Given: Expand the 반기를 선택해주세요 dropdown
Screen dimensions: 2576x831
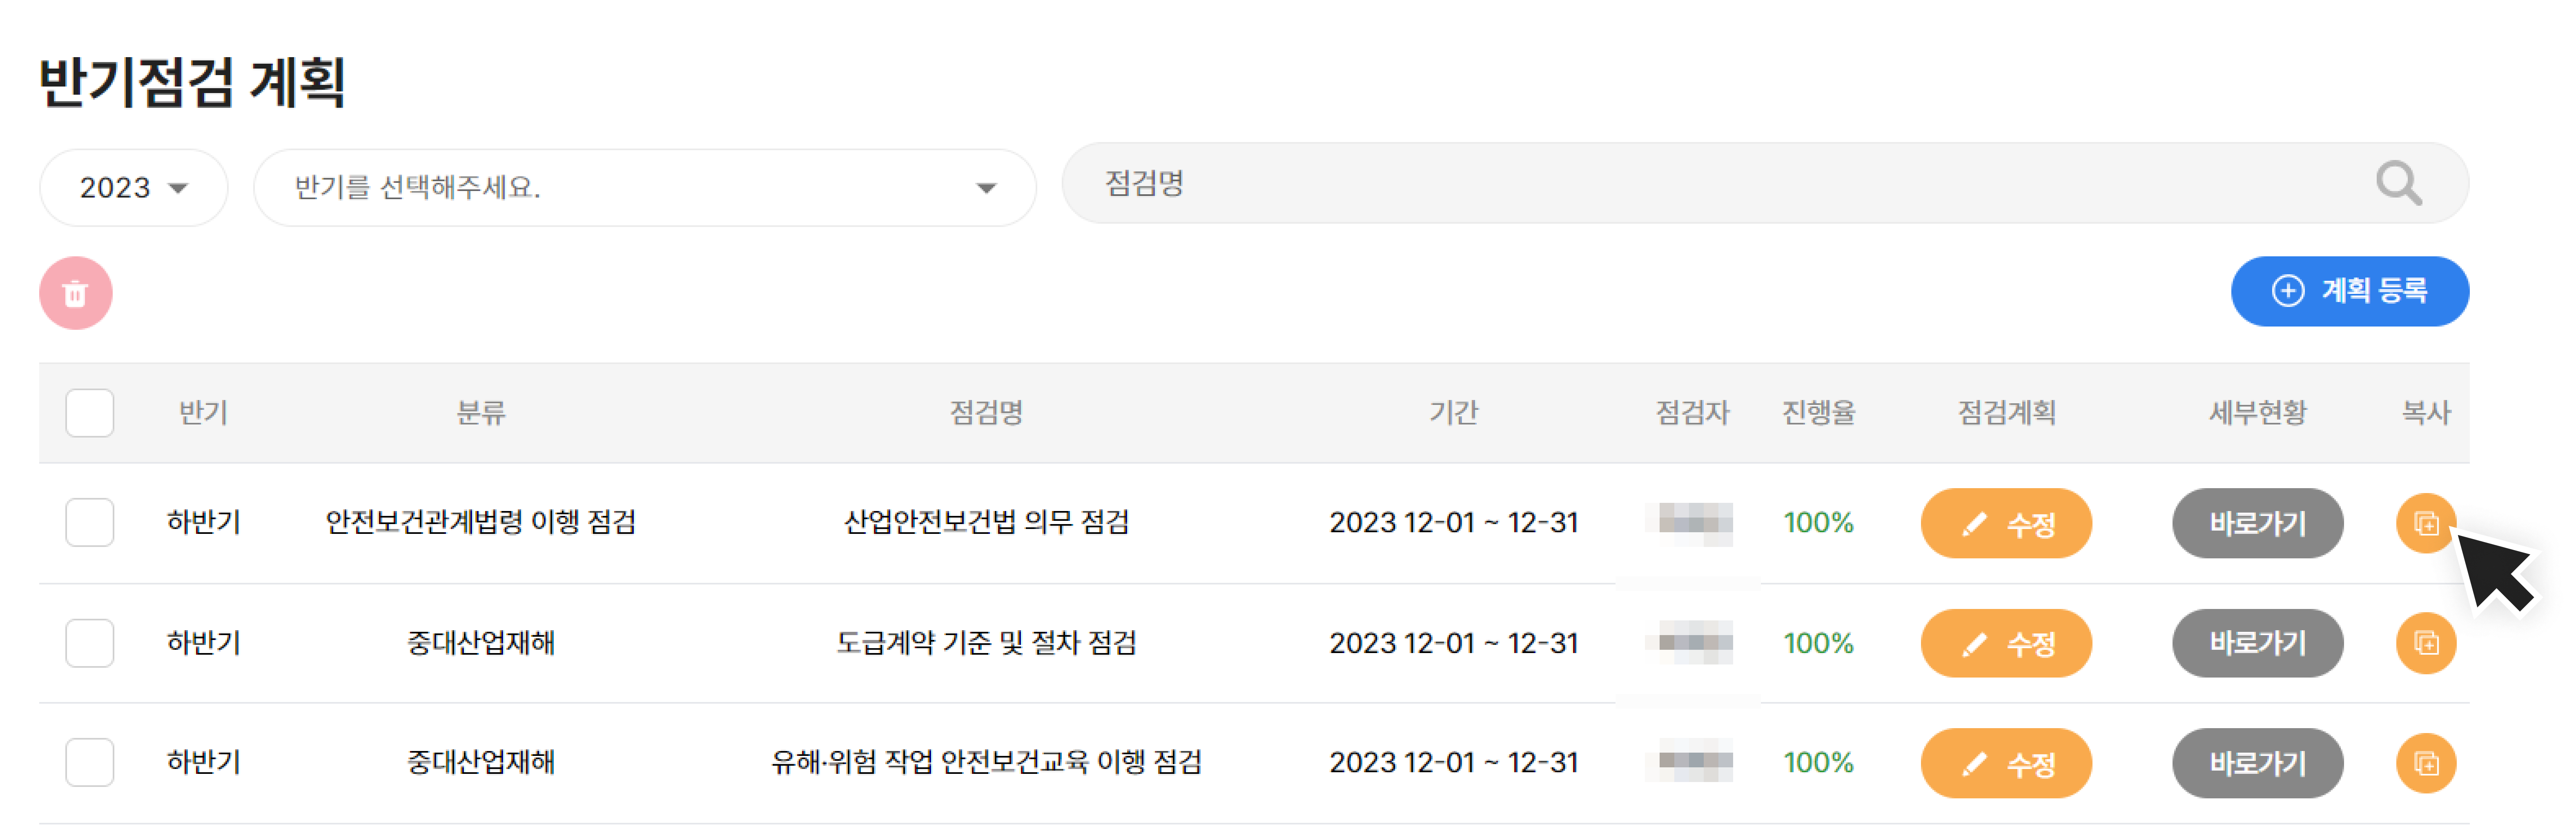Looking at the screenshot, I should 645,188.
